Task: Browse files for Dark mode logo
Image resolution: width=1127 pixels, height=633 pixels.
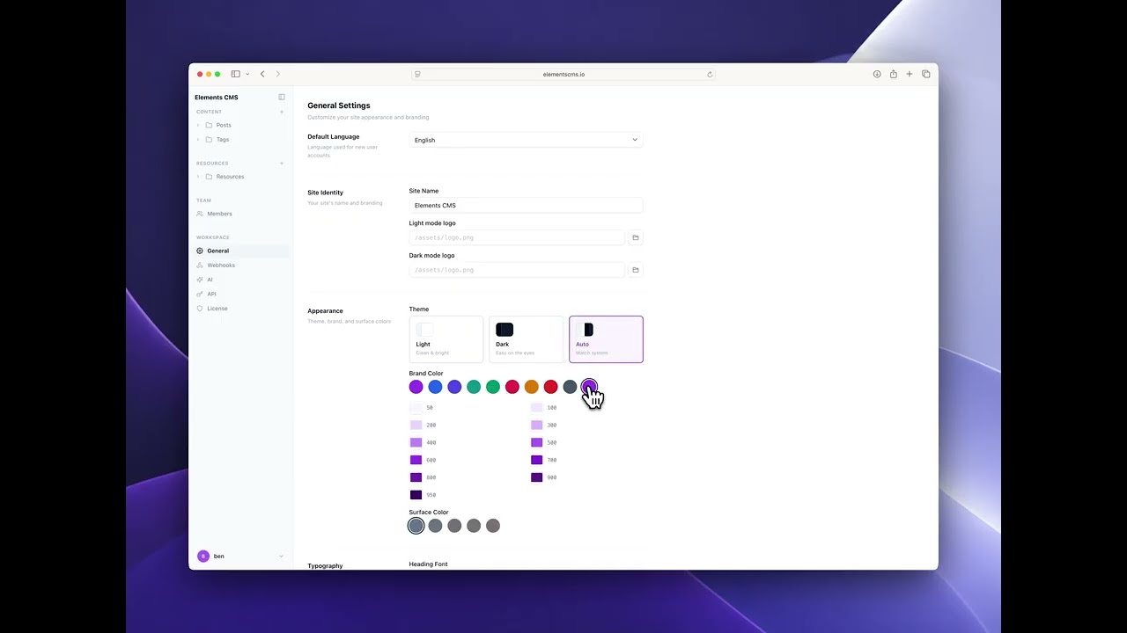Action: tap(636, 270)
